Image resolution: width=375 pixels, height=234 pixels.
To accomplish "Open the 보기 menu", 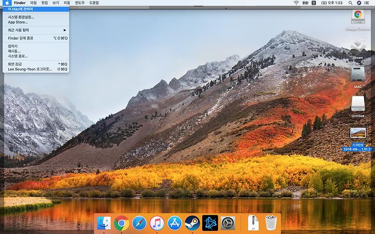I will coord(56,3).
